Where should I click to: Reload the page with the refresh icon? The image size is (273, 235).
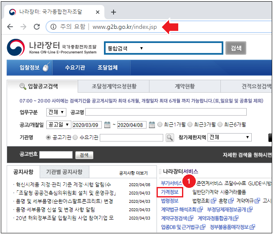coord(37,27)
